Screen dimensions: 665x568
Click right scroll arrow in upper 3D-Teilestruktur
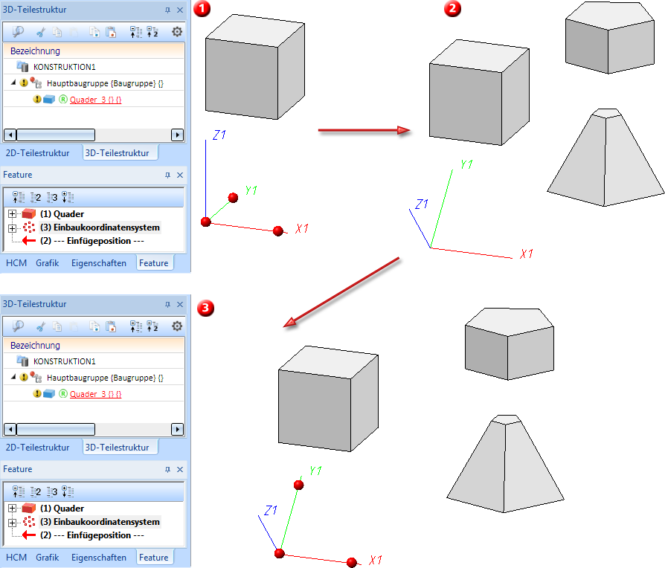point(177,135)
